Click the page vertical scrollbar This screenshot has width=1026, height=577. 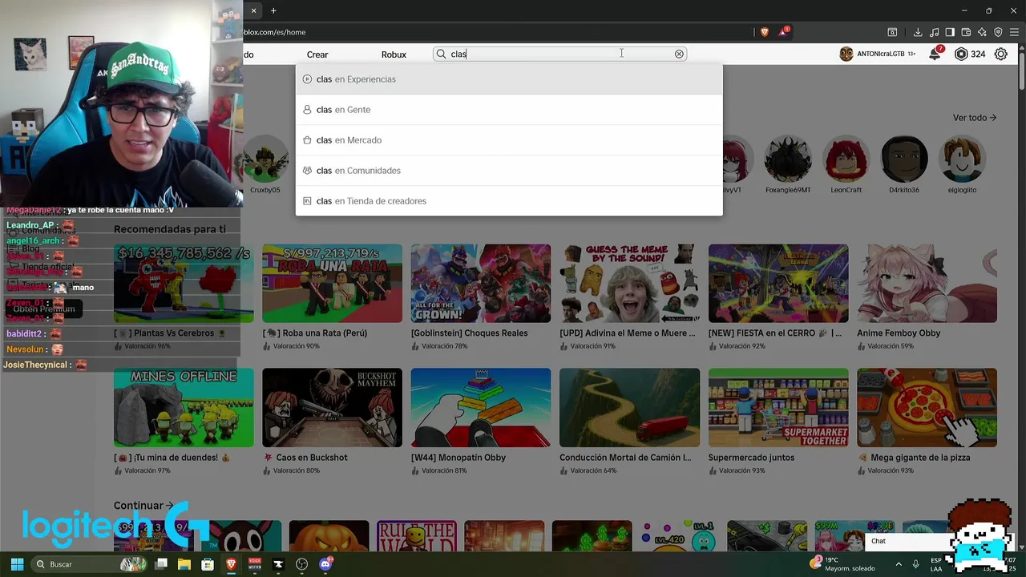(1022, 70)
